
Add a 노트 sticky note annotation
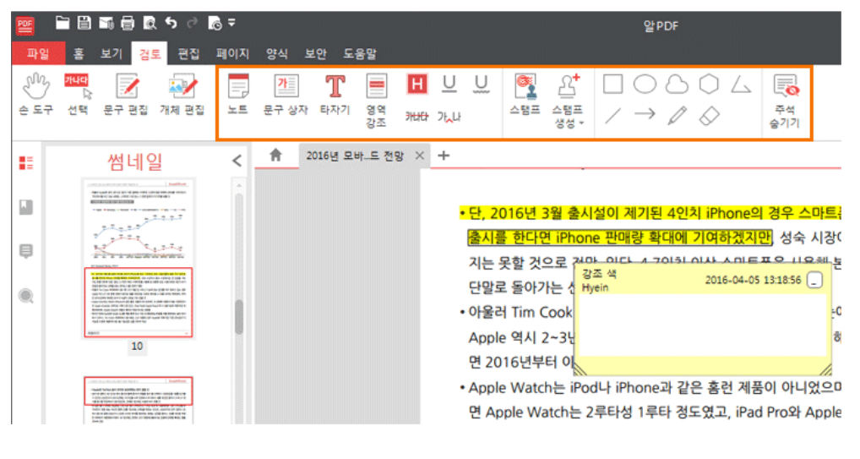238,95
